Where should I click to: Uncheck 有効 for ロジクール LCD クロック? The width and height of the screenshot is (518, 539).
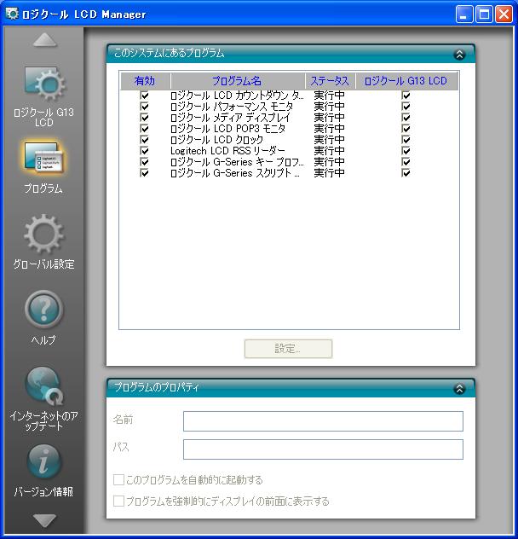point(145,140)
